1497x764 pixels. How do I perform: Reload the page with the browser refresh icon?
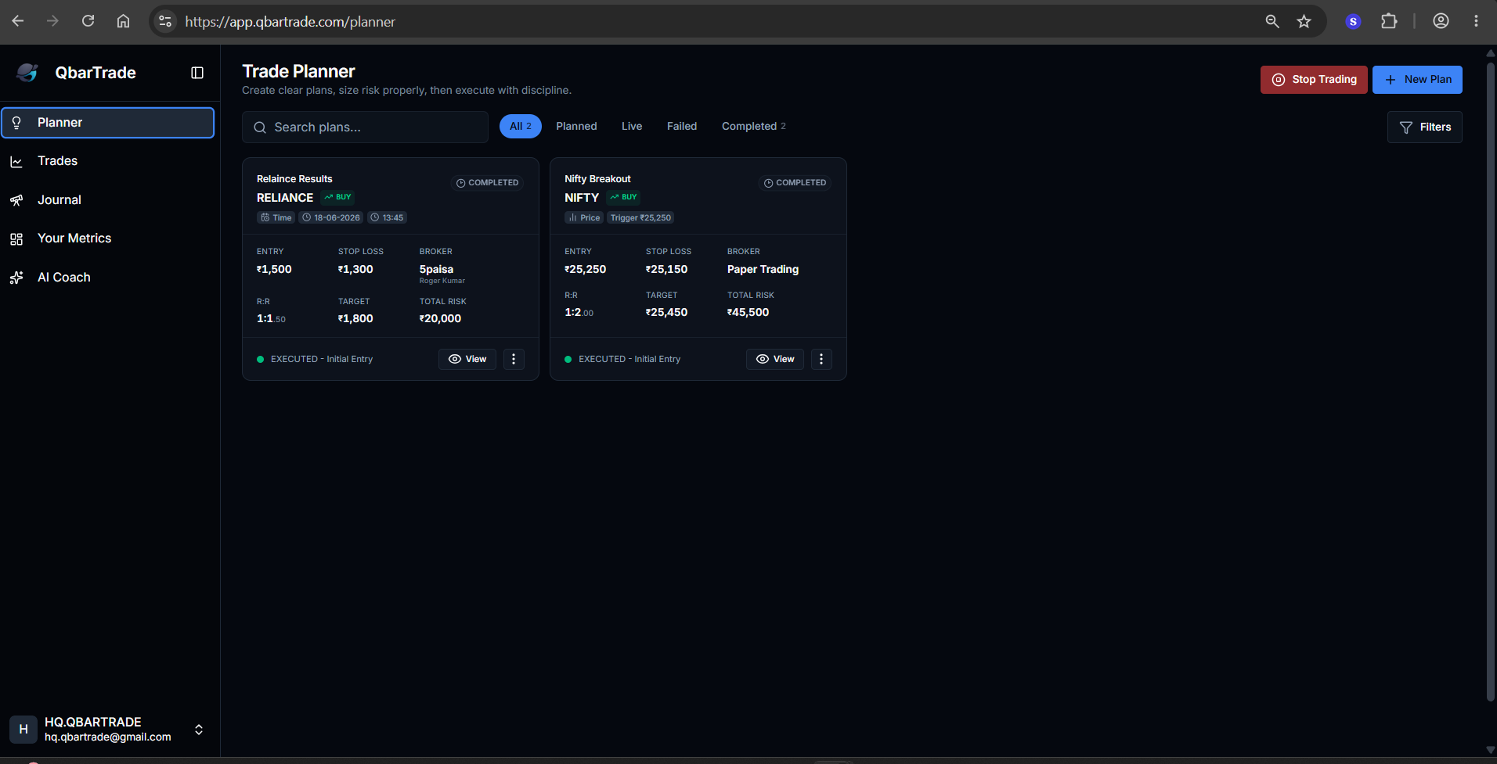(x=88, y=21)
